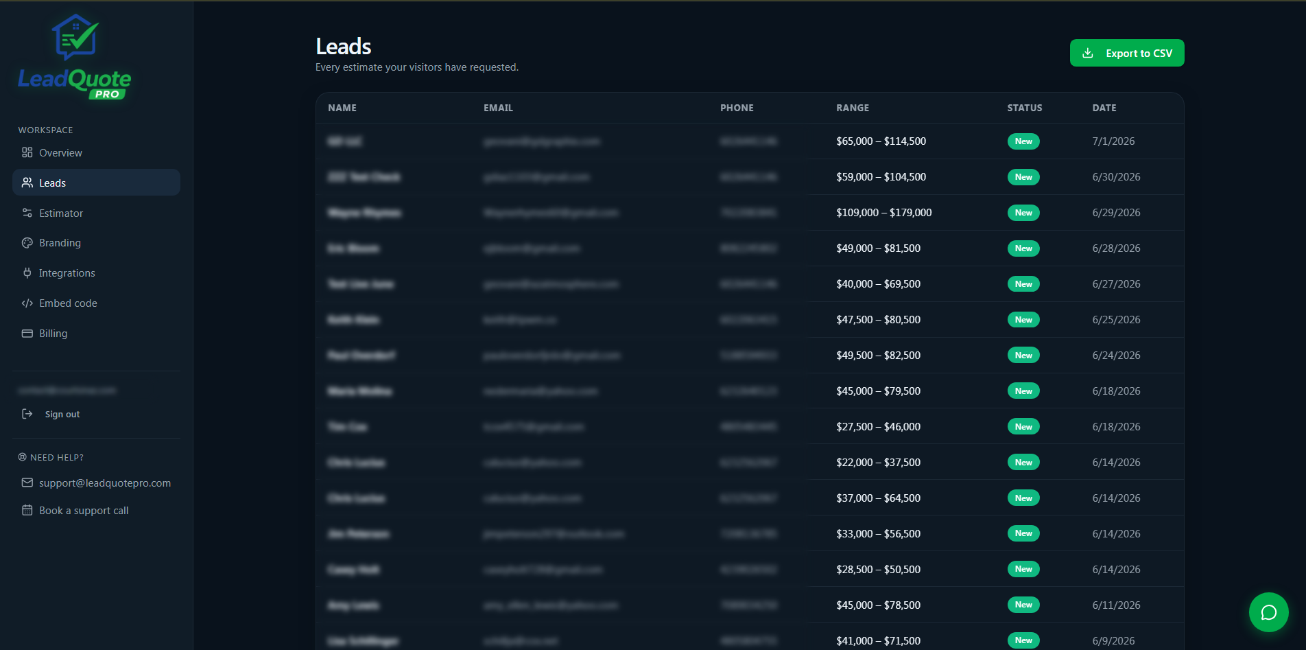Select range $22,000 – $37,500
The width and height of the screenshot is (1306, 650).
[x=878, y=463]
